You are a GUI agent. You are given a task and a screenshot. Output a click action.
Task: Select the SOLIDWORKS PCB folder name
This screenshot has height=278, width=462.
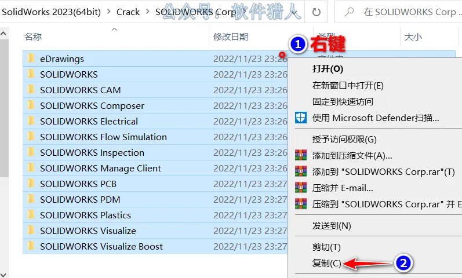[78, 184]
